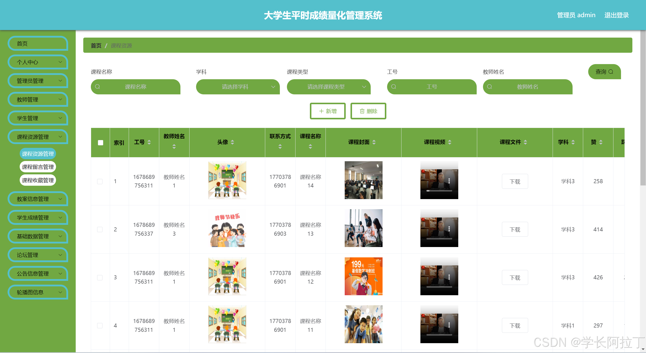Open the 首页 sidebar menu item

pos(38,43)
